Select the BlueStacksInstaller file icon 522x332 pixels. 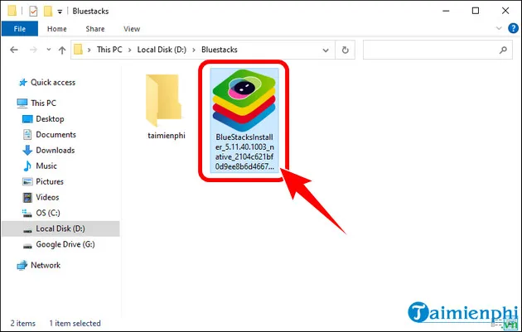pyautogui.click(x=244, y=100)
